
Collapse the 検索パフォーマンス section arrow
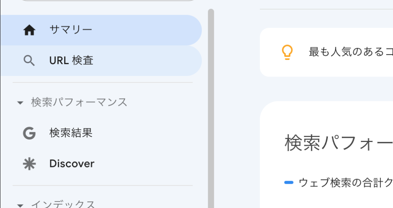click(x=20, y=102)
